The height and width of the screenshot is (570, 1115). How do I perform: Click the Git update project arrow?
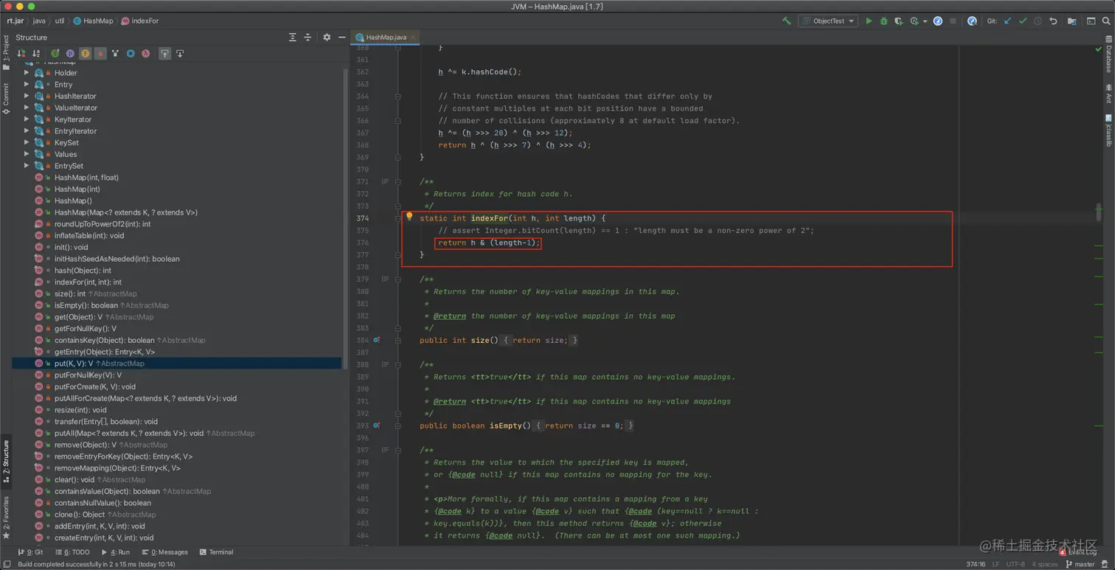pyautogui.click(x=1007, y=21)
